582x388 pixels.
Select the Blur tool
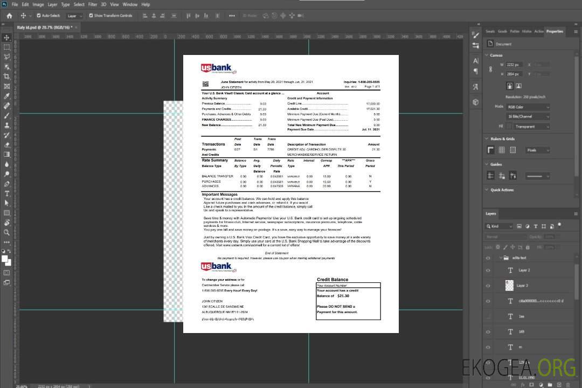click(x=6, y=164)
